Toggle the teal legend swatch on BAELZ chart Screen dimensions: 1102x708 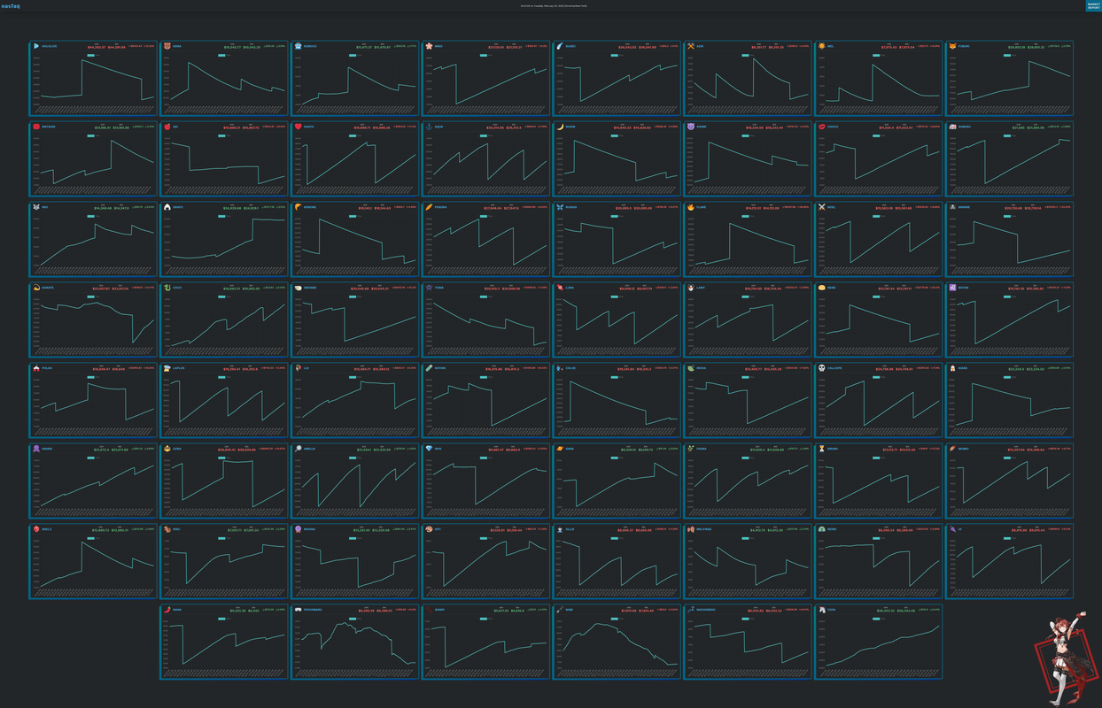90,538
